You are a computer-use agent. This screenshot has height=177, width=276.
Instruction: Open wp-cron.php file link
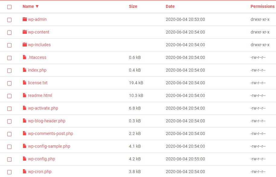pos(40,172)
